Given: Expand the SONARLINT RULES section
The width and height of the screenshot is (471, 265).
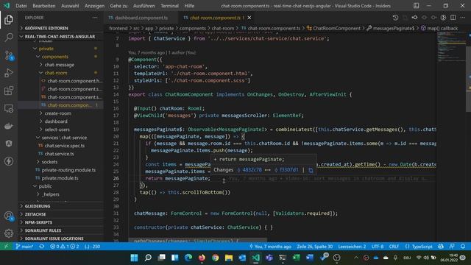Looking at the screenshot, I should point(60,230).
